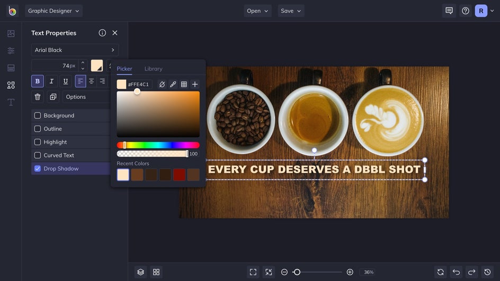Click the reset refresh icon
Image resolution: width=500 pixels, height=281 pixels.
coord(440,272)
